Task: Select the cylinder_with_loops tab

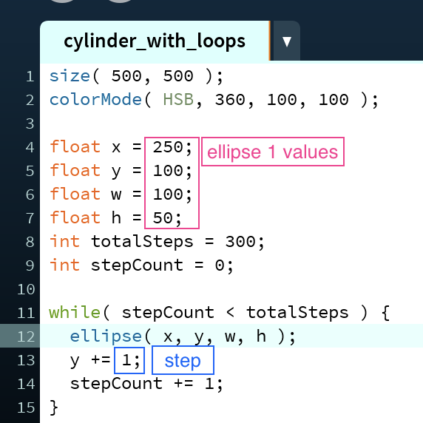Action: [155, 41]
